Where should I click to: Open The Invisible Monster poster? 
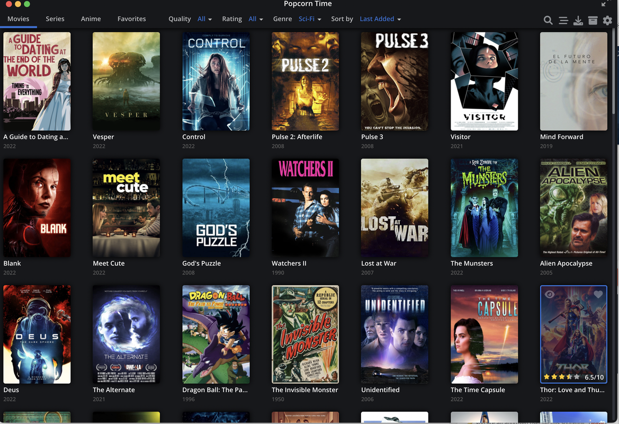click(305, 334)
